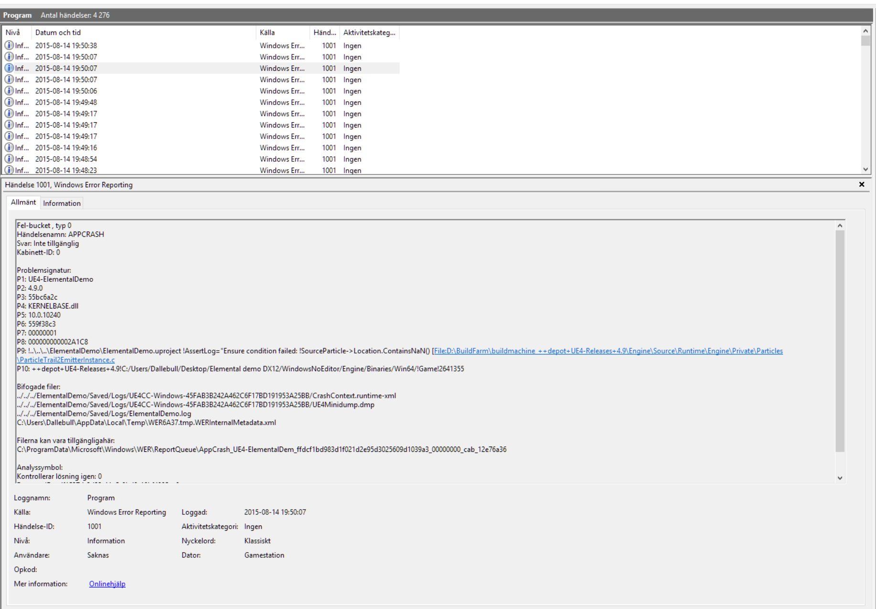Click the Svar: Inte tillgänglig line
876x609 pixels.
tap(48, 244)
